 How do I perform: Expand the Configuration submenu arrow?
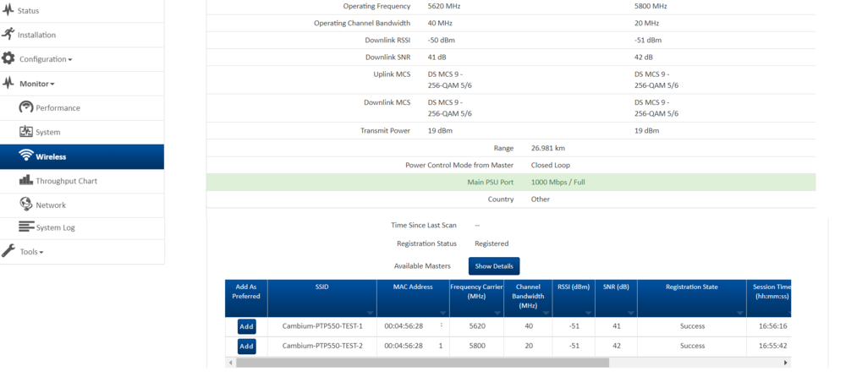click(70, 60)
